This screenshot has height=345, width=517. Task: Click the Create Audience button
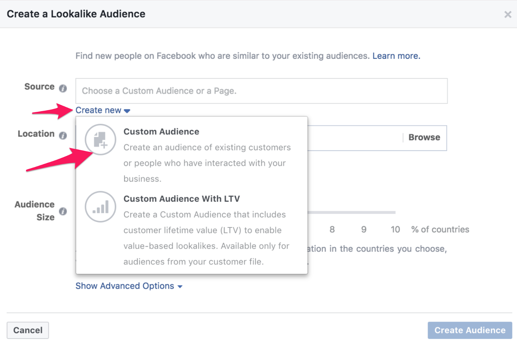click(470, 330)
